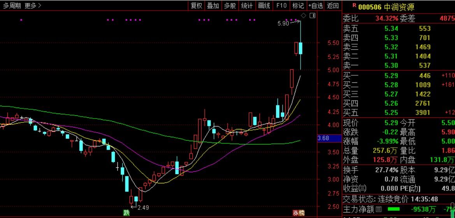Click 返回 to go back
Screen dimensions: 455x218
pos(332,5)
